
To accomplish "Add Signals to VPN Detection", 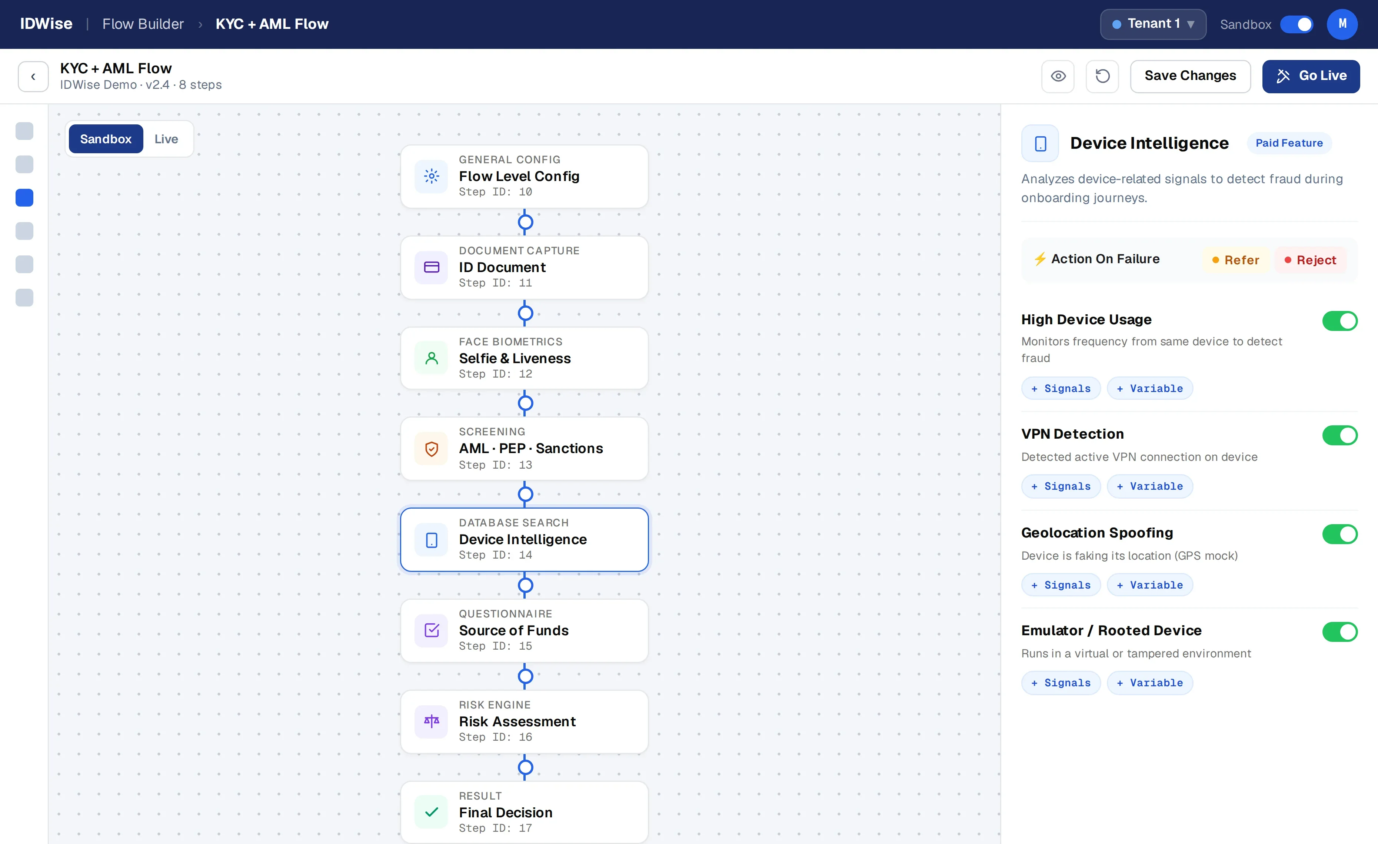I will pos(1060,486).
